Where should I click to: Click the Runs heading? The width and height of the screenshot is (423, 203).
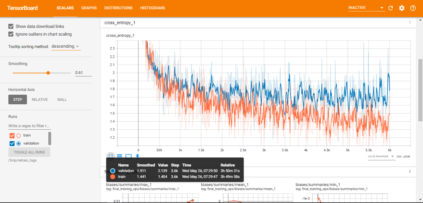[13, 117]
